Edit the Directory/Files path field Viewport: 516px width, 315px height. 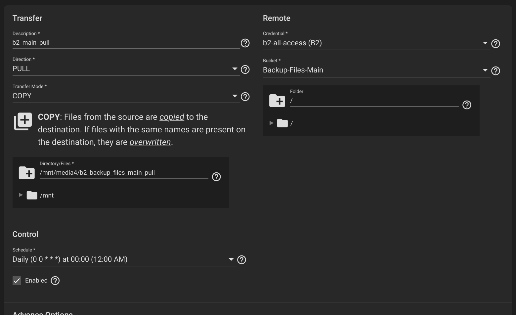(124, 173)
